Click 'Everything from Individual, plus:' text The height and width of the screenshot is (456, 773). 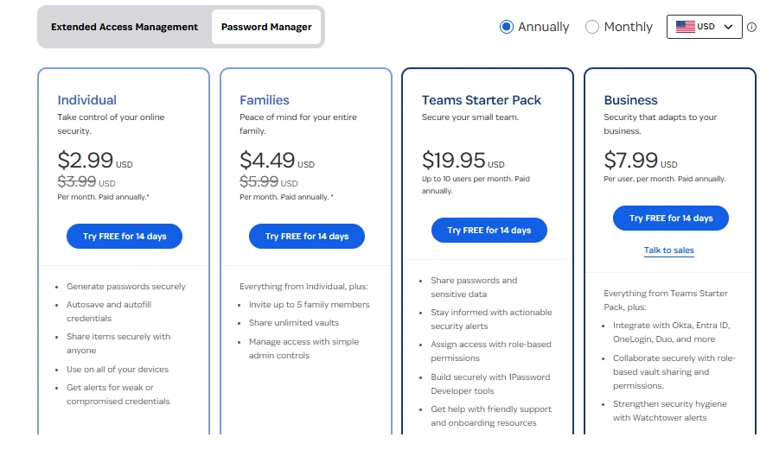[x=303, y=287]
